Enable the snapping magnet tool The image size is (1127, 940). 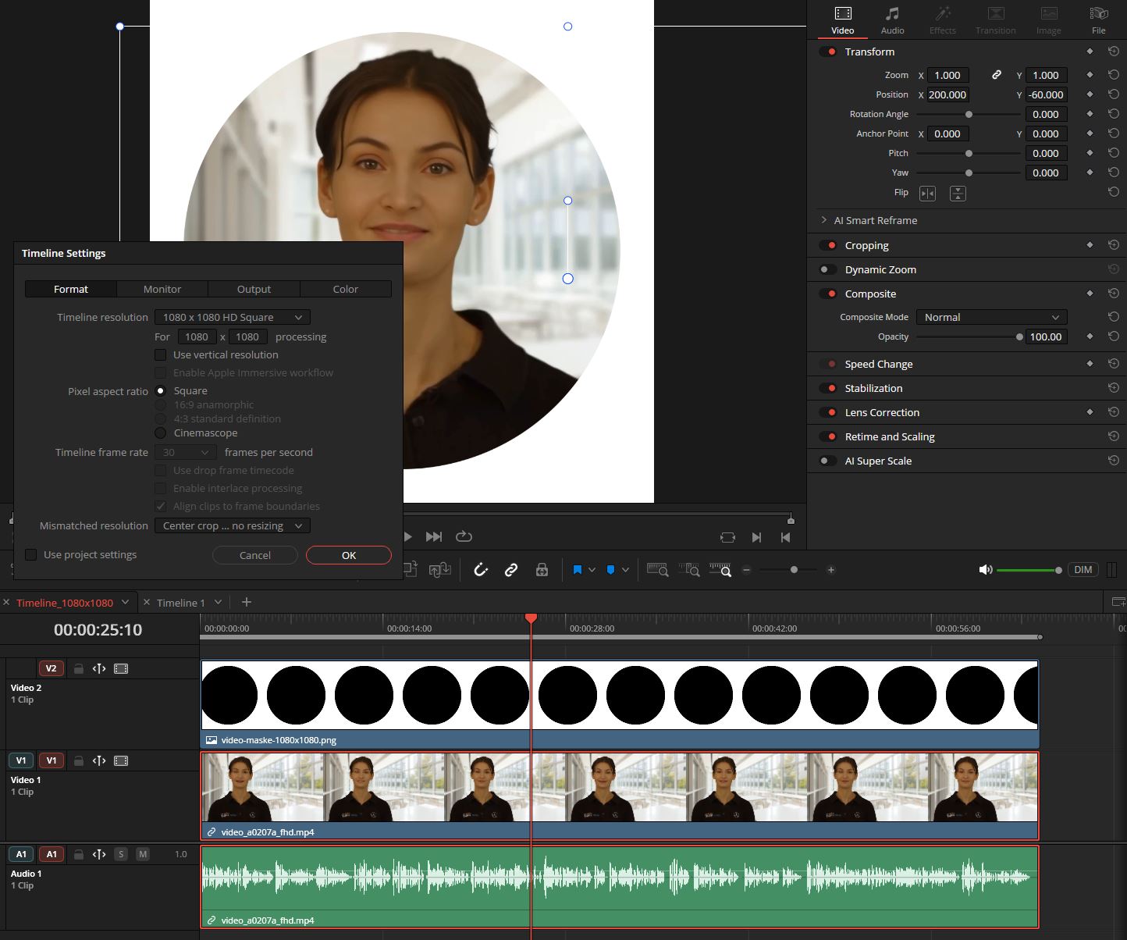click(x=482, y=569)
